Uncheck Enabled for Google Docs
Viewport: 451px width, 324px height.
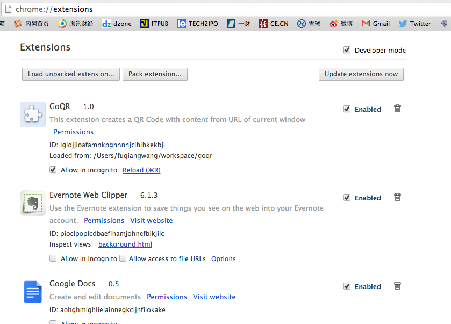click(x=347, y=286)
